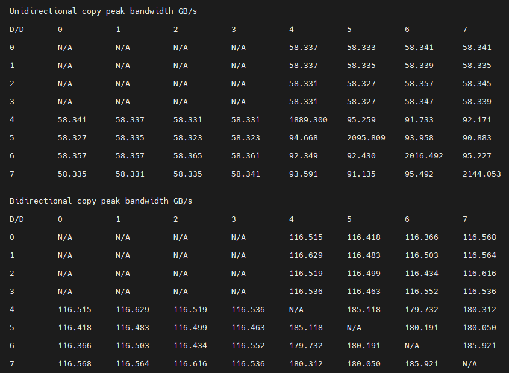Click the Bidirectional copy peak bandwidth heading
This screenshot has width=509, height=373.
[x=101, y=201]
